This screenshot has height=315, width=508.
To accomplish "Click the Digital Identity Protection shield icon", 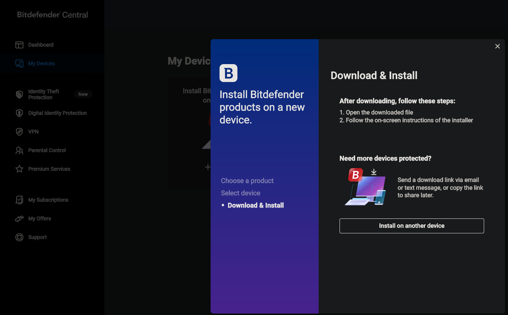I will click(19, 113).
